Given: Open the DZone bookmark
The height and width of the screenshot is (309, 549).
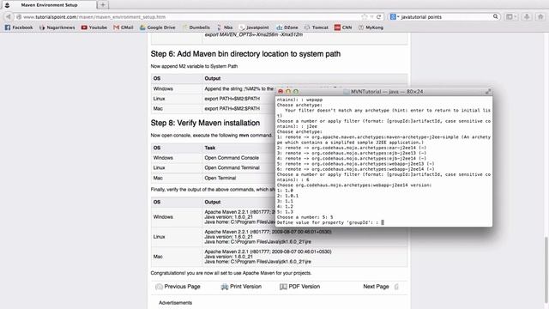Looking at the screenshot, I should tap(287, 27).
